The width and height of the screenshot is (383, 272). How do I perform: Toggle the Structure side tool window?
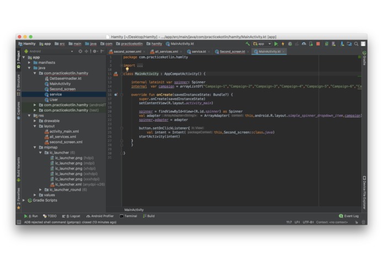(x=19, y=85)
